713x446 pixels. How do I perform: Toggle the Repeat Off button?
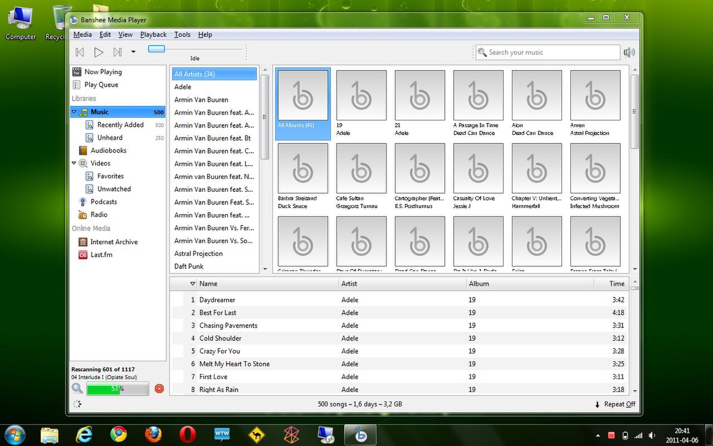(616, 404)
